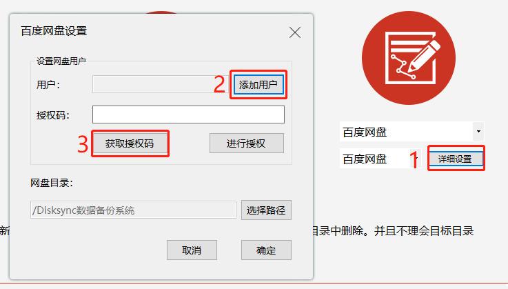The height and width of the screenshot is (289, 508).
Task: Click the 百度网盘设置 dialog title
Action: [54, 31]
